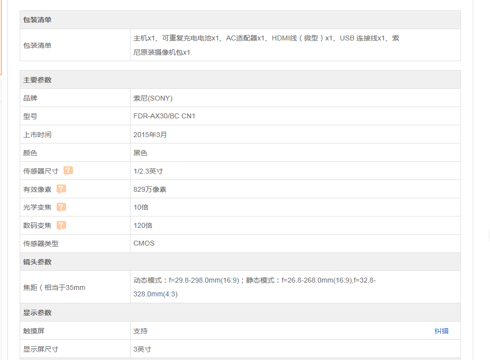The width and height of the screenshot is (490, 360).
Task: Select the focal length 动态模式 value text
Action: click(255, 287)
